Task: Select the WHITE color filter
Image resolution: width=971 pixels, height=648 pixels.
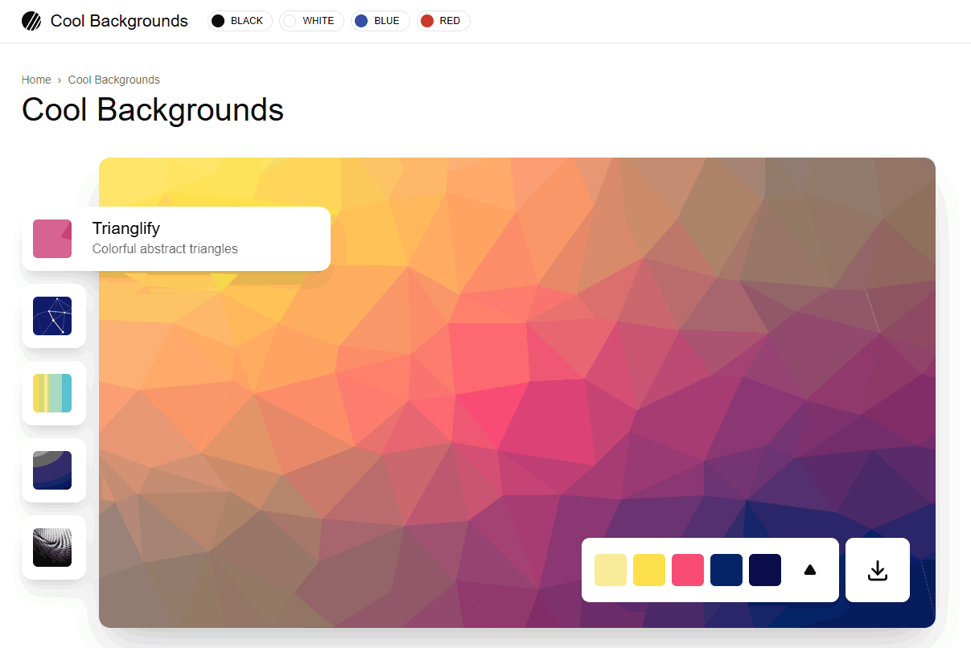Action: point(311,21)
